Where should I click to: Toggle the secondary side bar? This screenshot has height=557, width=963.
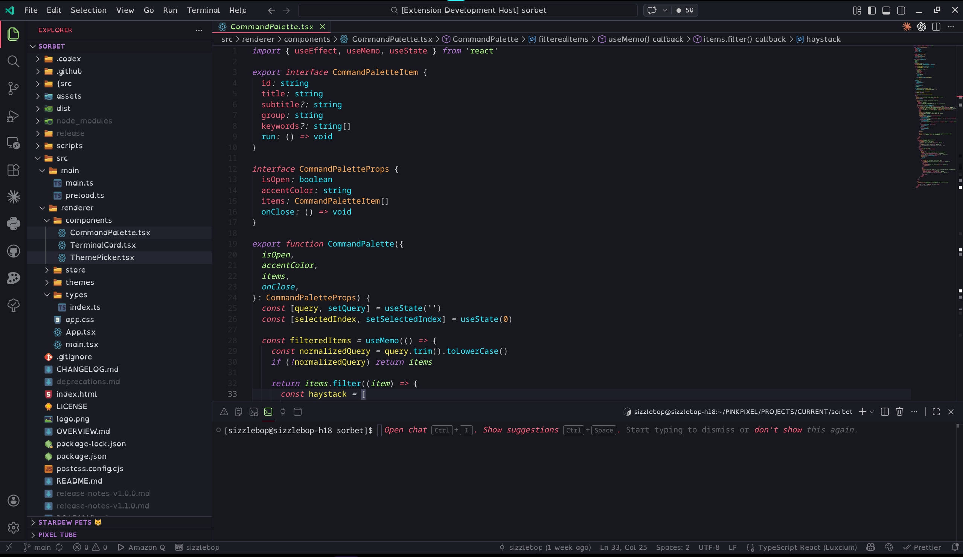901,10
